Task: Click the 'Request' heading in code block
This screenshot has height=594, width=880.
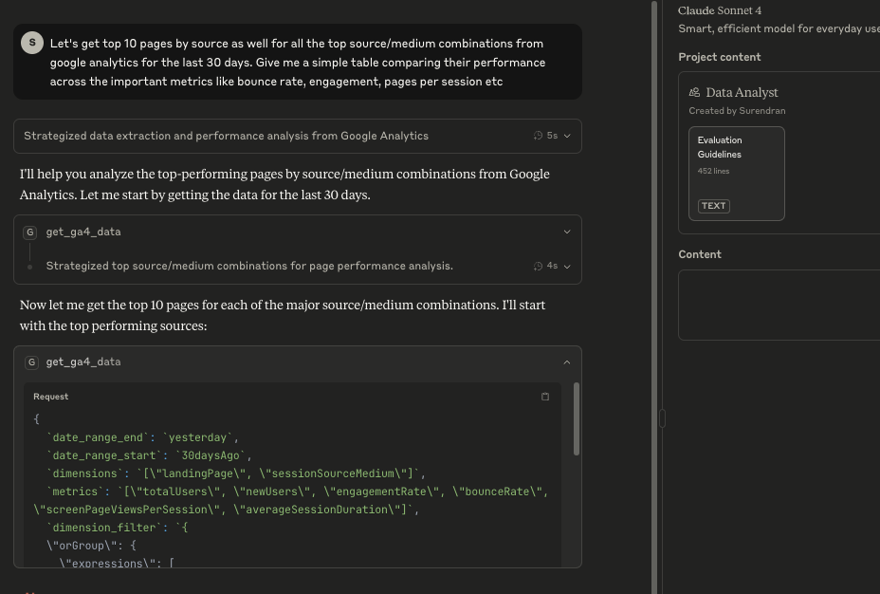Action: coord(50,397)
